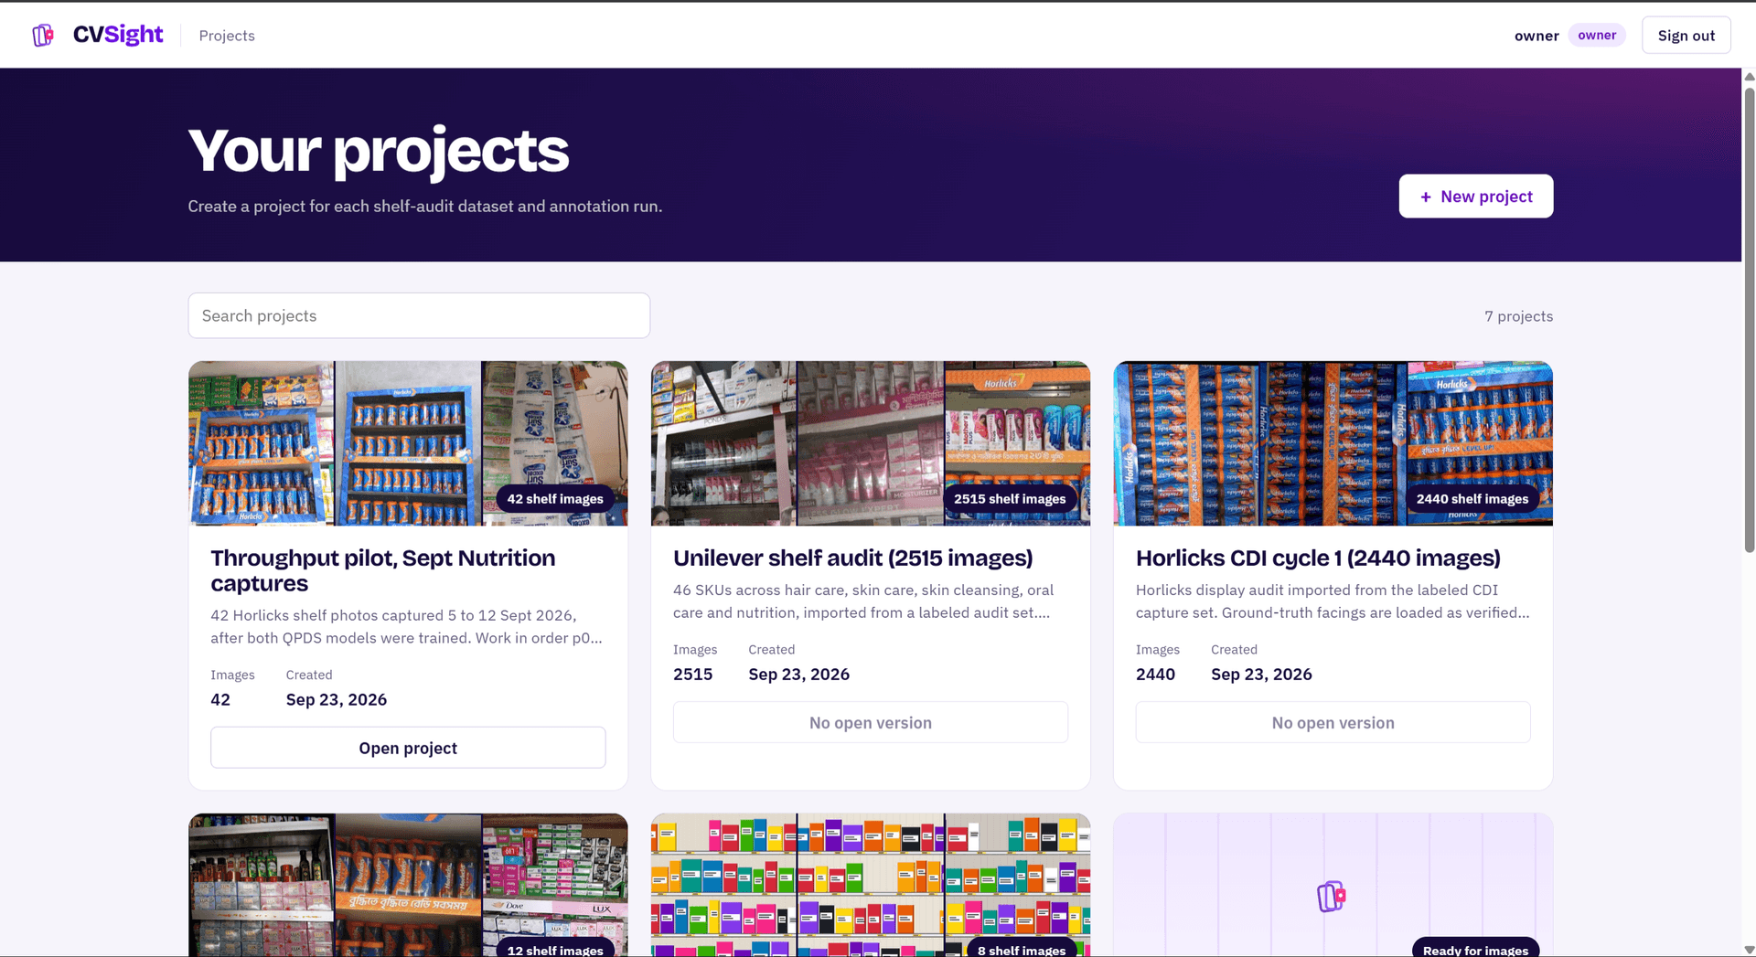The width and height of the screenshot is (1756, 957).
Task: Click the scrollbar up arrow
Action: pos(1749,77)
